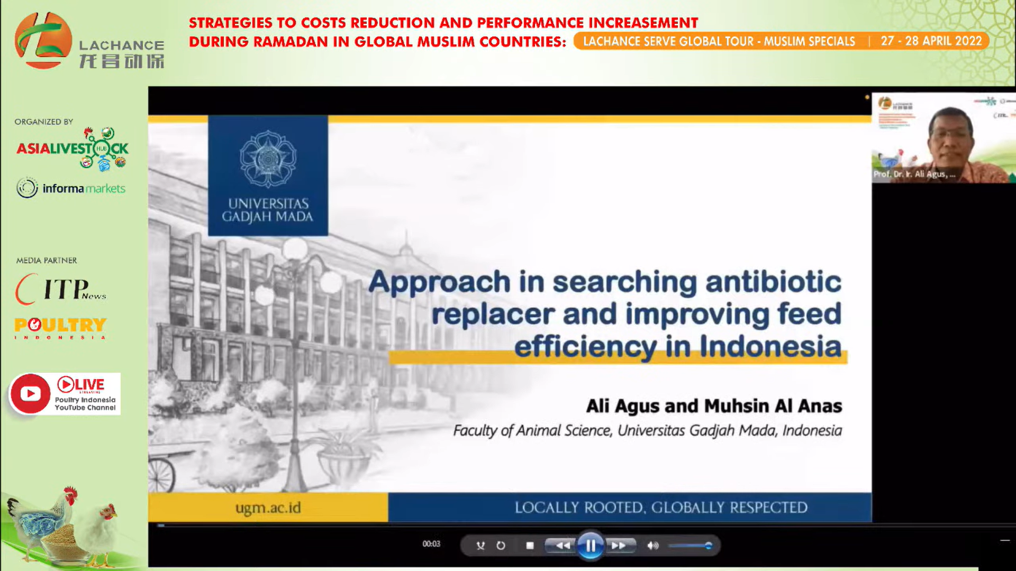Click the Asia Livestock logo
The width and height of the screenshot is (1016, 571).
pyautogui.click(x=72, y=149)
